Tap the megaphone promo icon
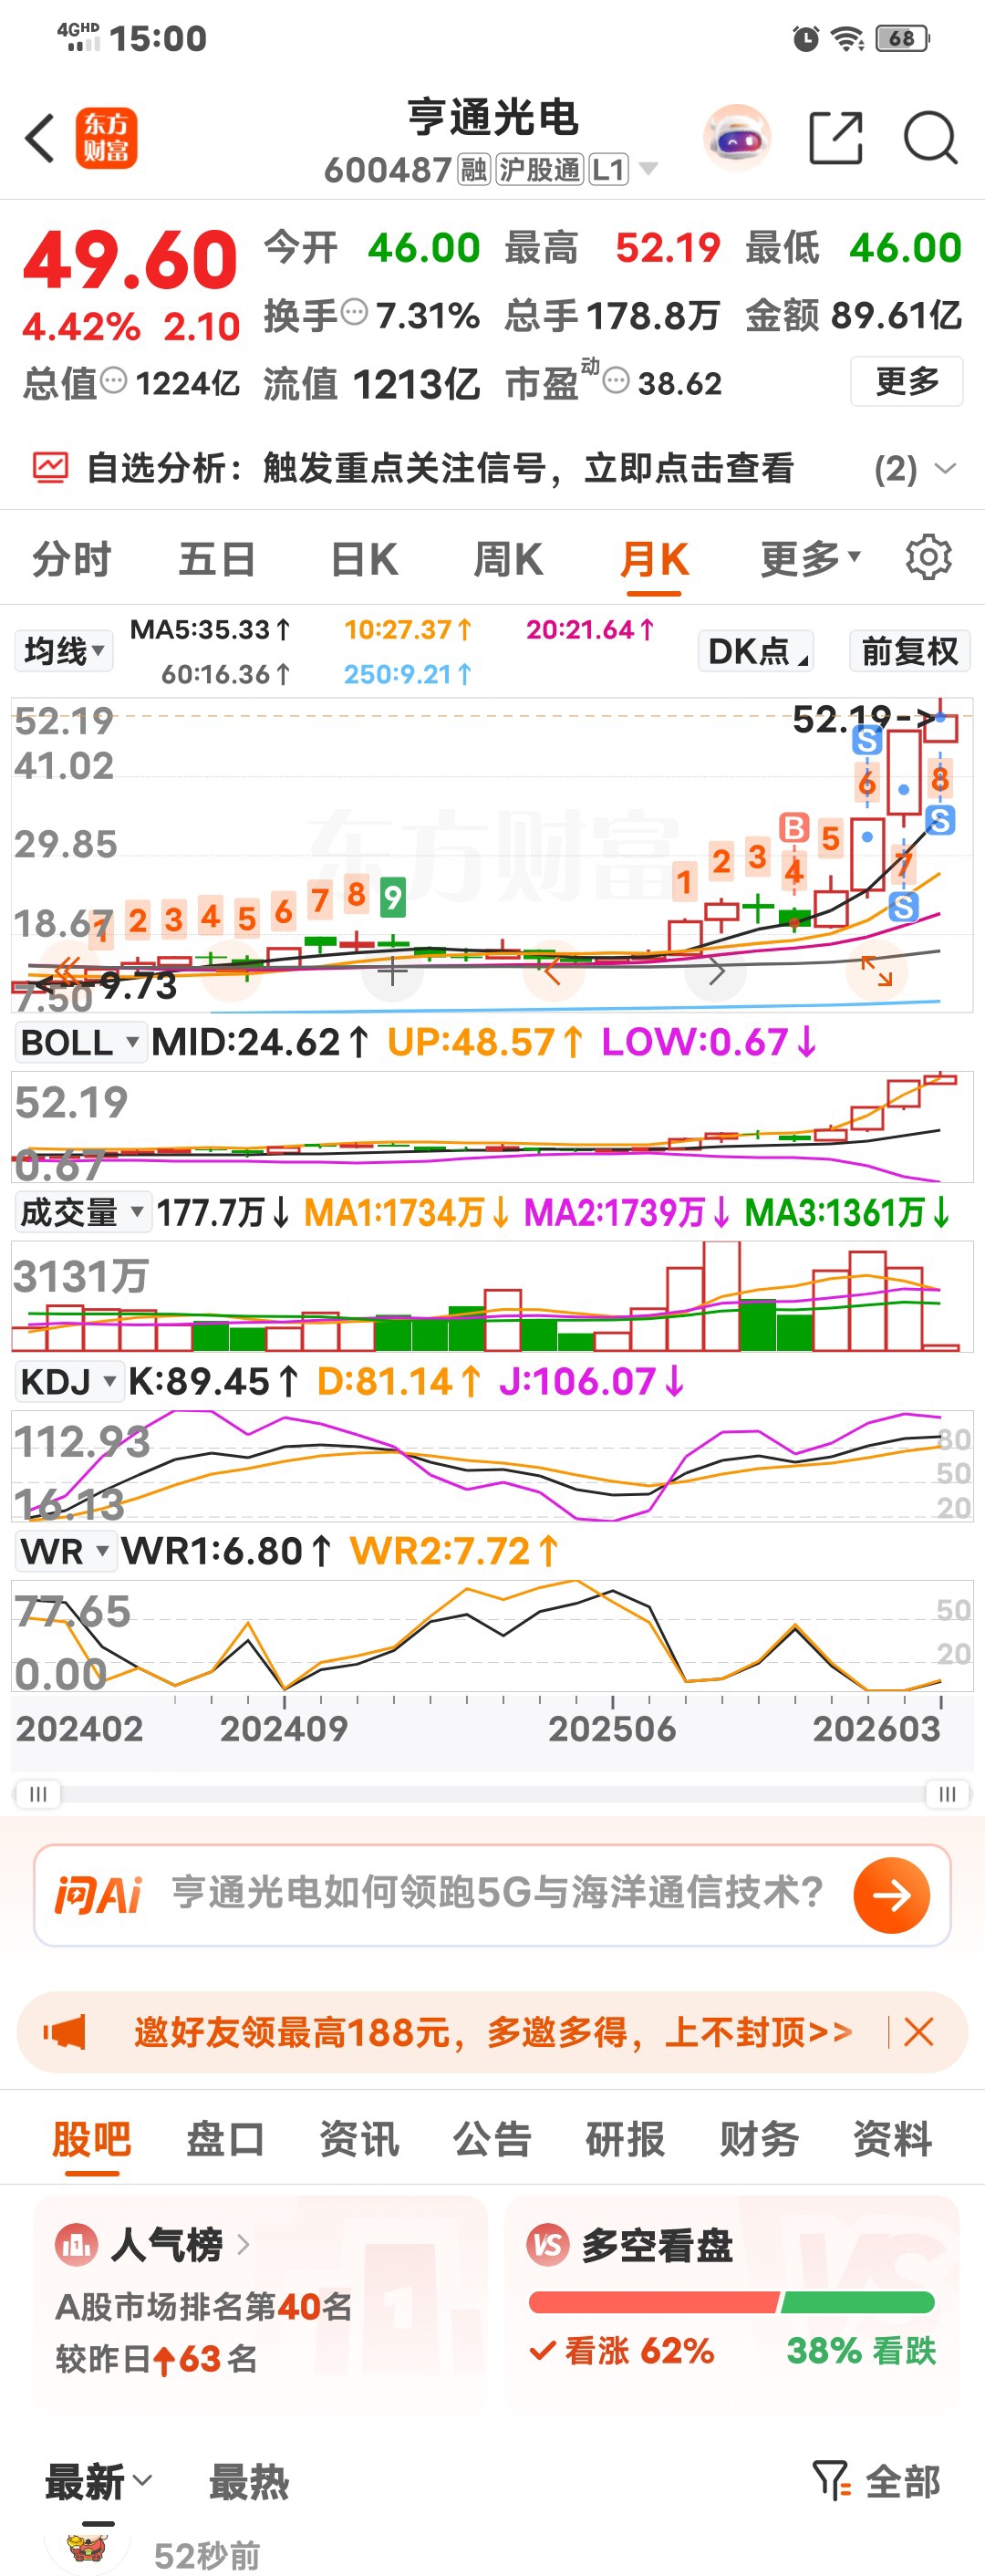This screenshot has width=985, height=2576. 65,2032
